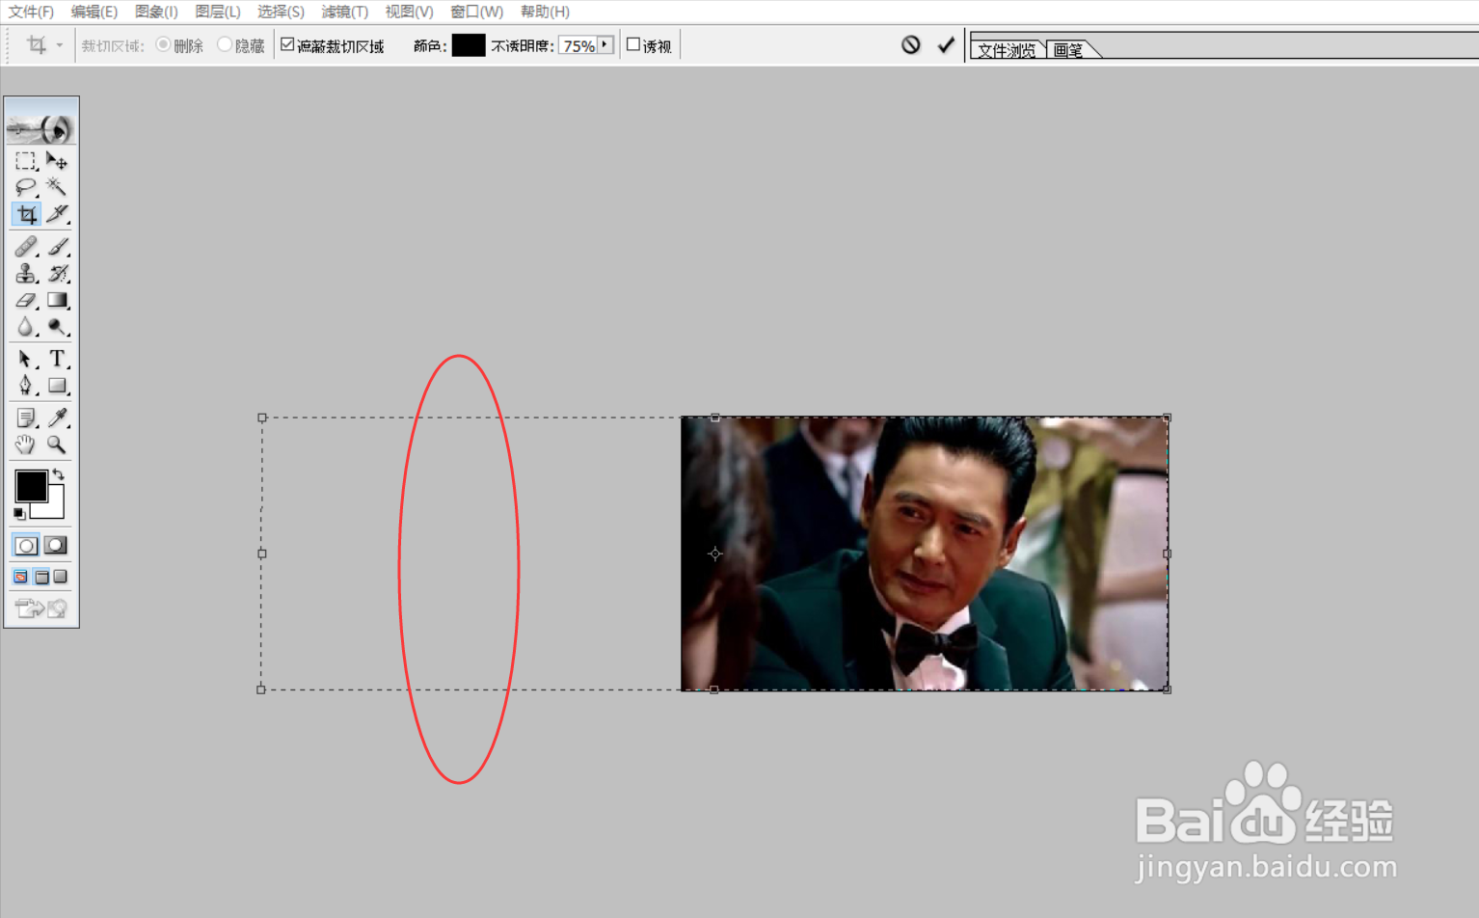Select the Hand tool
Viewport: 1479px width, 918px height.
point(26,445)
